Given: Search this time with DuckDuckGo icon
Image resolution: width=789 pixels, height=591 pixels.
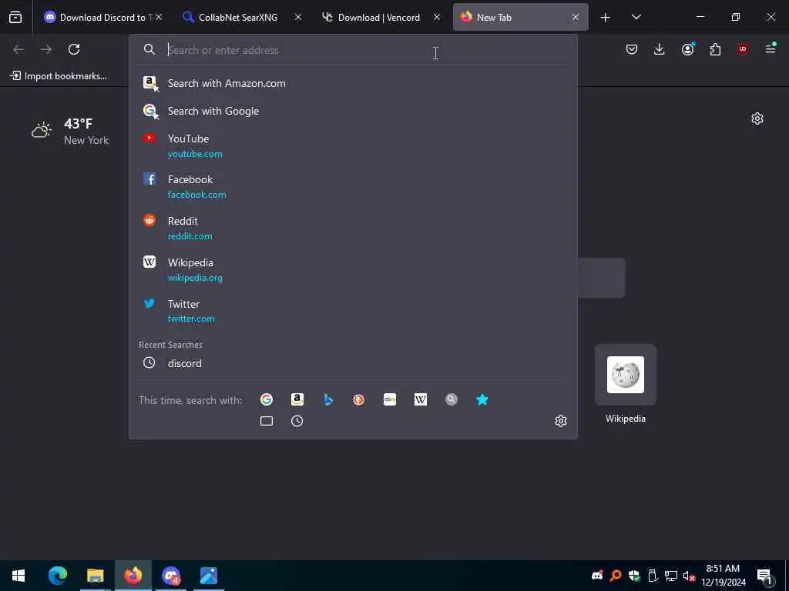Looking at the screenshot, I should pos(358,399).
